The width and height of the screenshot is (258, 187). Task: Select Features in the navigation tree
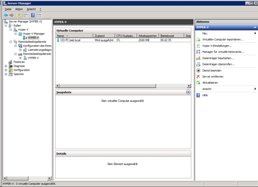(x=19, y=62)
